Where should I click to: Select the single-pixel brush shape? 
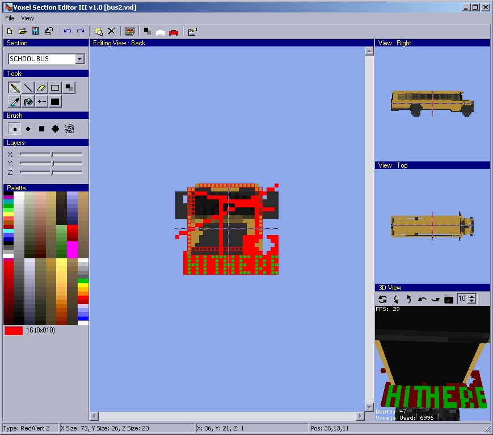click(x=15, y=129)
